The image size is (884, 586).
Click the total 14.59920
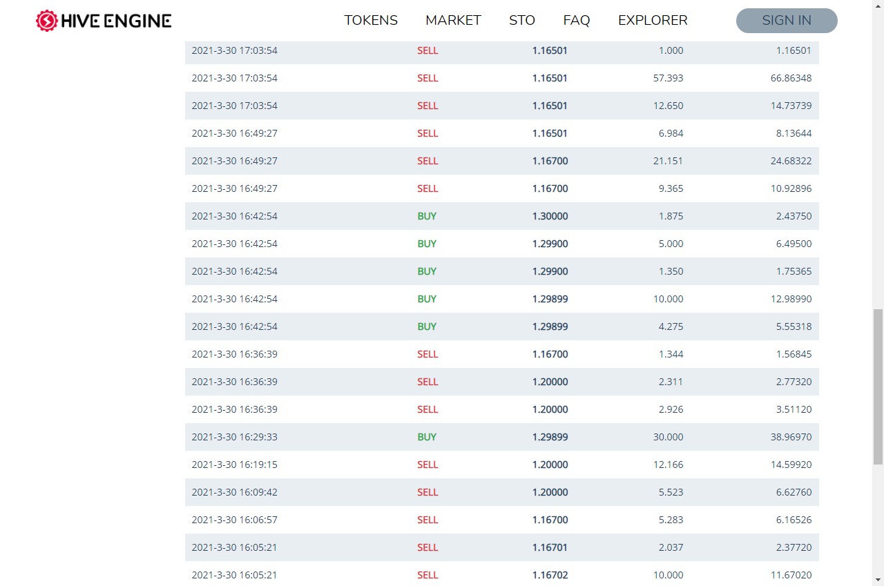(791, 465)
